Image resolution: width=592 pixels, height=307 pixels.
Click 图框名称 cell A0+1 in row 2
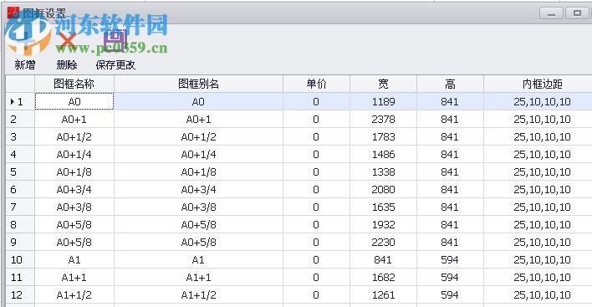point(74,120)
